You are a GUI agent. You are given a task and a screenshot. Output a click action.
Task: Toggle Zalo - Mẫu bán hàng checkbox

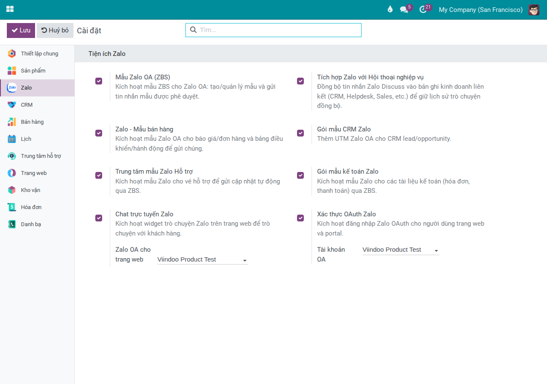99,133
